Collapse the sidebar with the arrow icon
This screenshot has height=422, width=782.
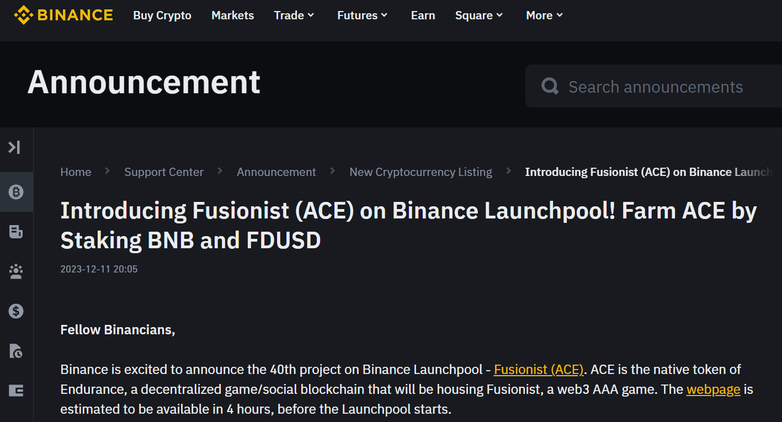pyautogui.click(x=15, y=147)
